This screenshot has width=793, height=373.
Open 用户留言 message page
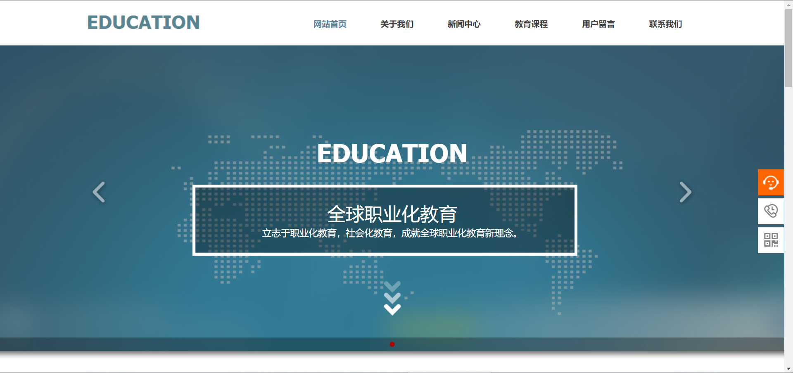pyautogui.click(x=598, y=24)
